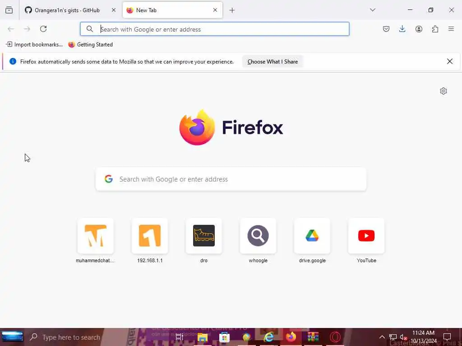This screenshot has width=462, height=346.
Task: Open the Extensions puzzle icon
Action: [435, 29]
